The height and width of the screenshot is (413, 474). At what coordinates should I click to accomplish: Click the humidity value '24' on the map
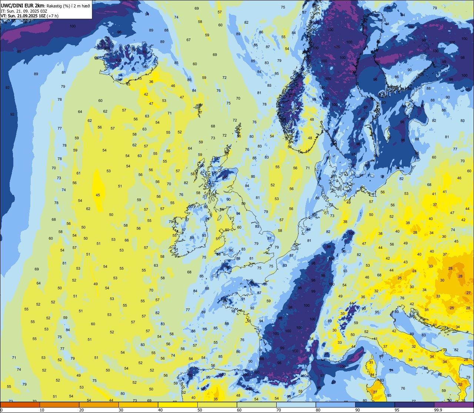414,271
